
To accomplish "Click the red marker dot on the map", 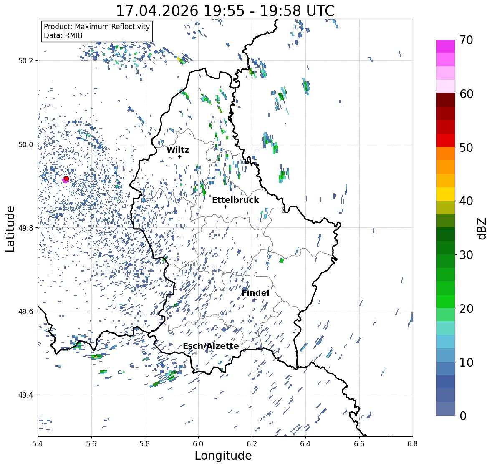I will pos(66,179).
